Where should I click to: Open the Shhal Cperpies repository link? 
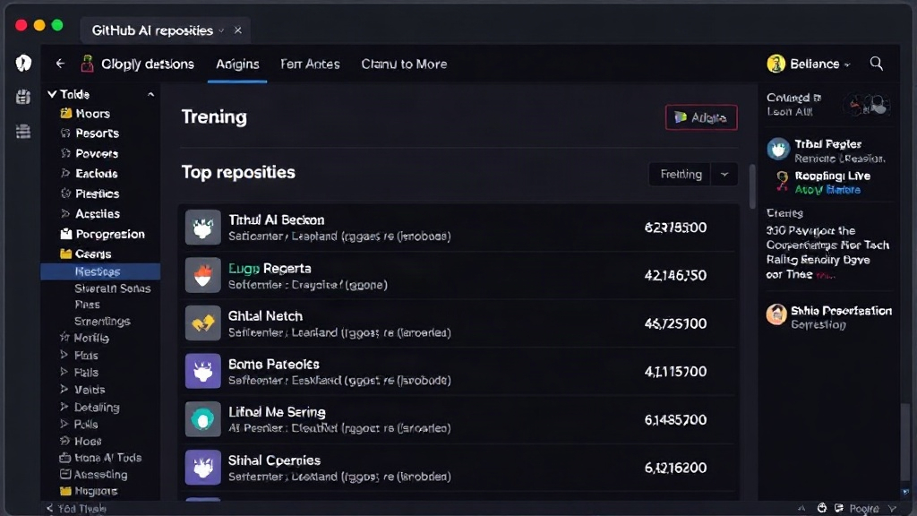click(x=274, y=460)
